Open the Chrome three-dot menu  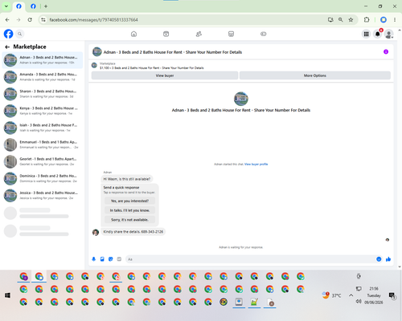click(x=395, y=20)
